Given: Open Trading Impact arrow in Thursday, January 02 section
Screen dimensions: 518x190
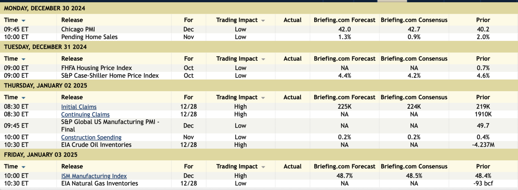Looking at the screenshot, I should coord(263,98).
